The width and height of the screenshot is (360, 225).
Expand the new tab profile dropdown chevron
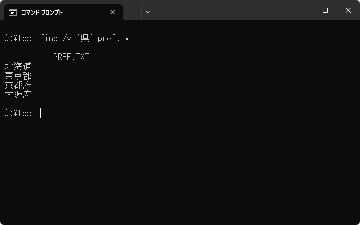tap(148, 12)
